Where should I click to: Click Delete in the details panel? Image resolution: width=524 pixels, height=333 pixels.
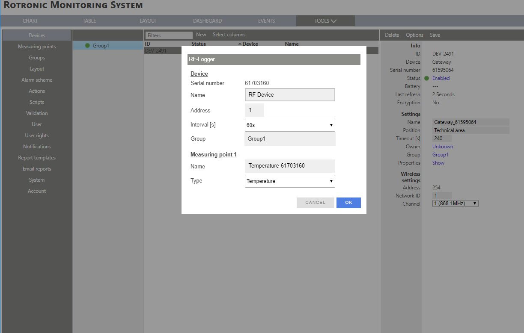[x=392, y=35]
